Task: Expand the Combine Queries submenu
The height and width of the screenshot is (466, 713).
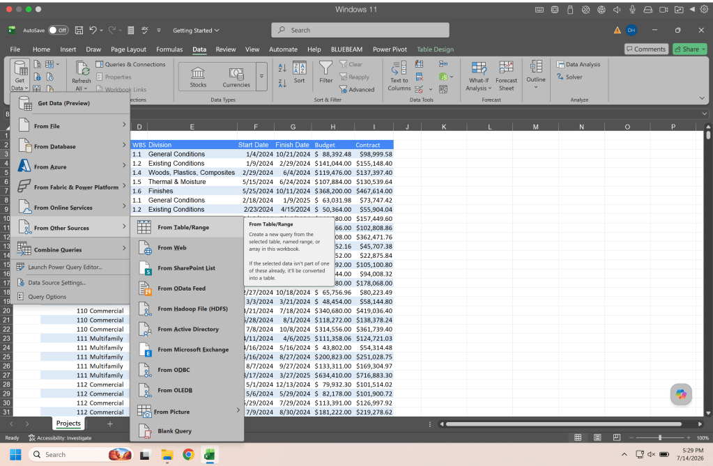Action: 70,249
